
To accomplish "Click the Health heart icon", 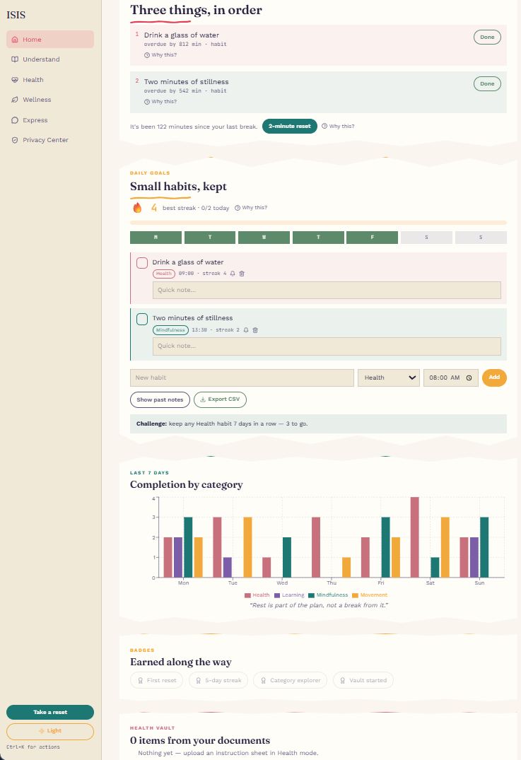I will click(15, 79).
